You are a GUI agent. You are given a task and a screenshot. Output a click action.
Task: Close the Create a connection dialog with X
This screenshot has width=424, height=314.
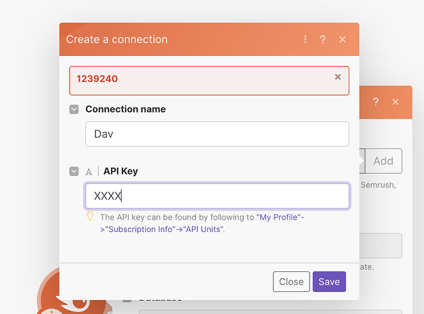[x=342, y=39]
